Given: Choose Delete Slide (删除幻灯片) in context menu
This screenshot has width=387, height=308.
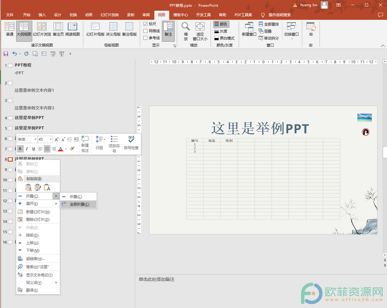Looking at the screenshot, I should click(x=38, y=219).
